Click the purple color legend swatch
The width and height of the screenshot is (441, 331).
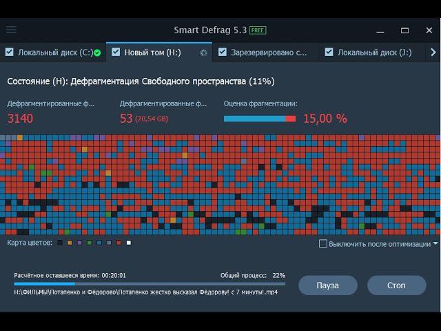[x=80, y=243]
